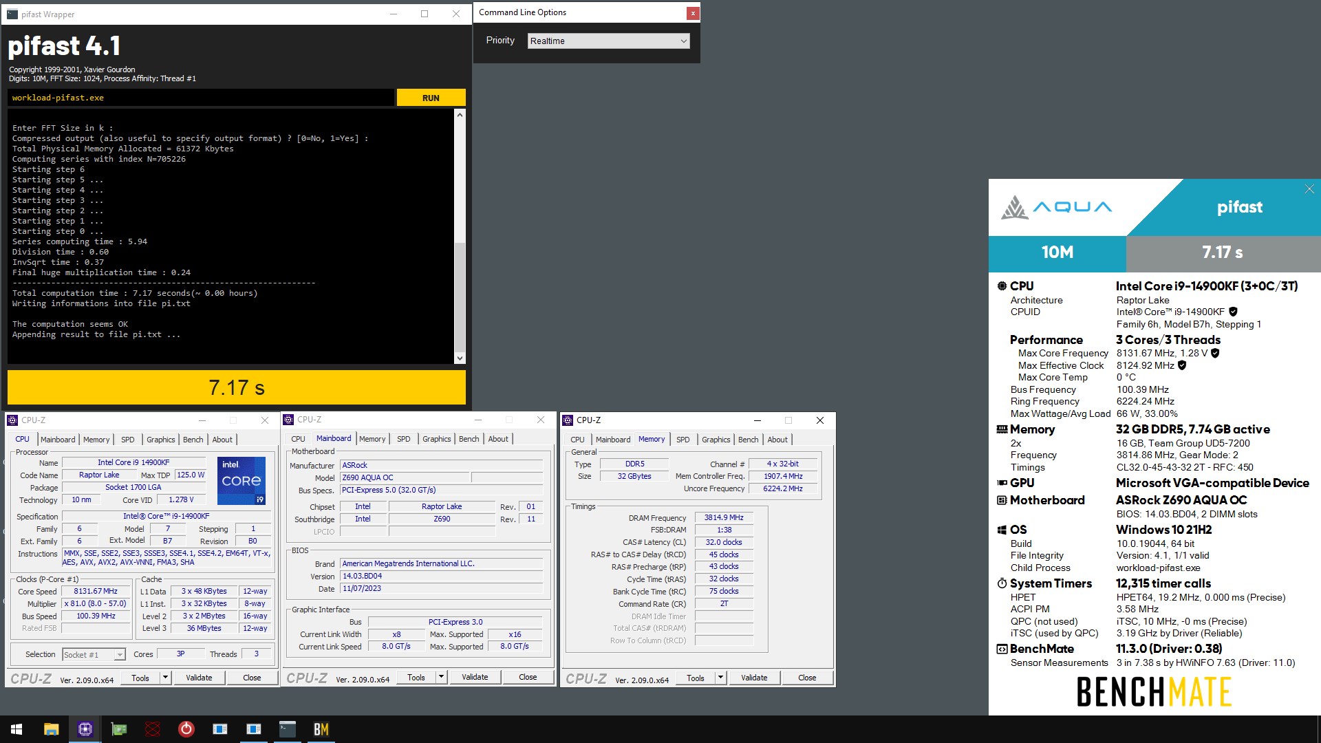Image resolution: width=1321 pixels, height=743 pixels.
Task: Click Close in Mainboard CPU-Z window
Action: click(528, 677)
